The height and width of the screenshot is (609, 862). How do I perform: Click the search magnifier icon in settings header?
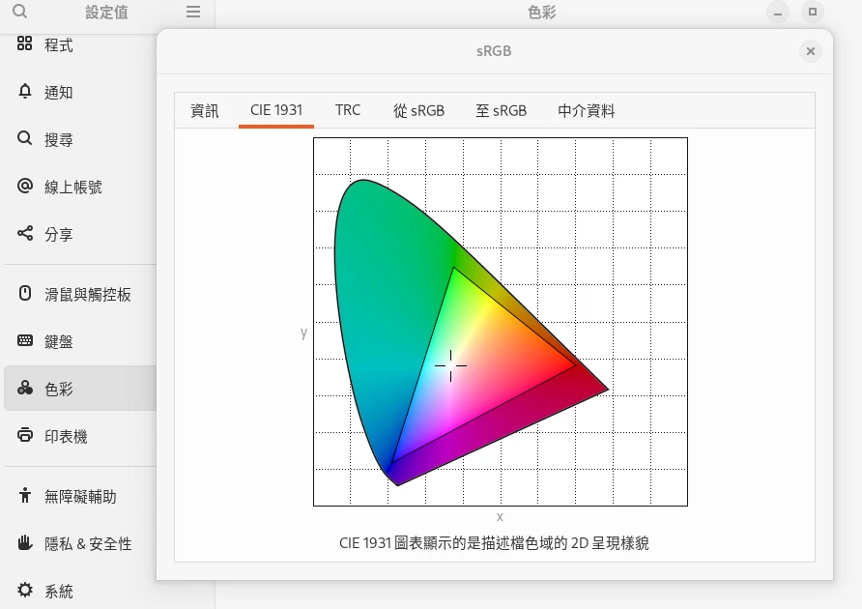(19, 13)
